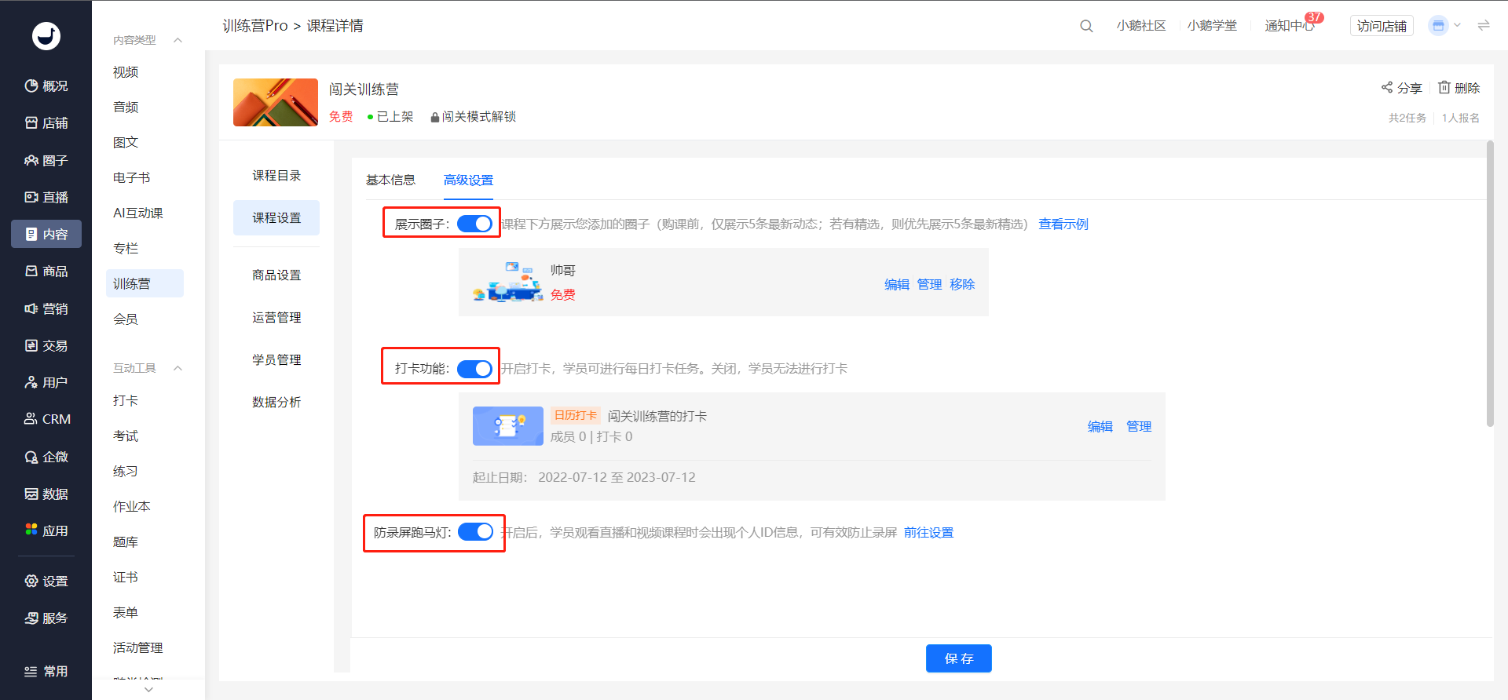Open the 课程目录 menu item

pyautogui.click(x=276, y=176)
